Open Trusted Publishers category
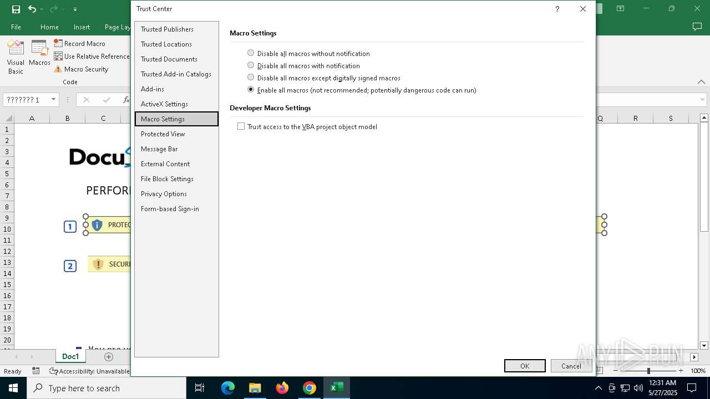This screenshot has height=399, width=710. tap(176, 29)
